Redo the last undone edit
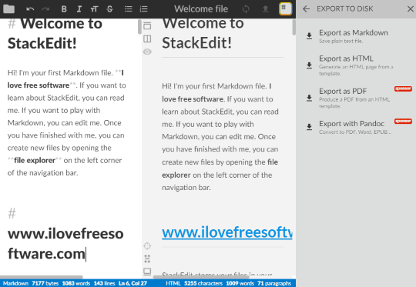This screenshot has height=287, width=416. 45,9
